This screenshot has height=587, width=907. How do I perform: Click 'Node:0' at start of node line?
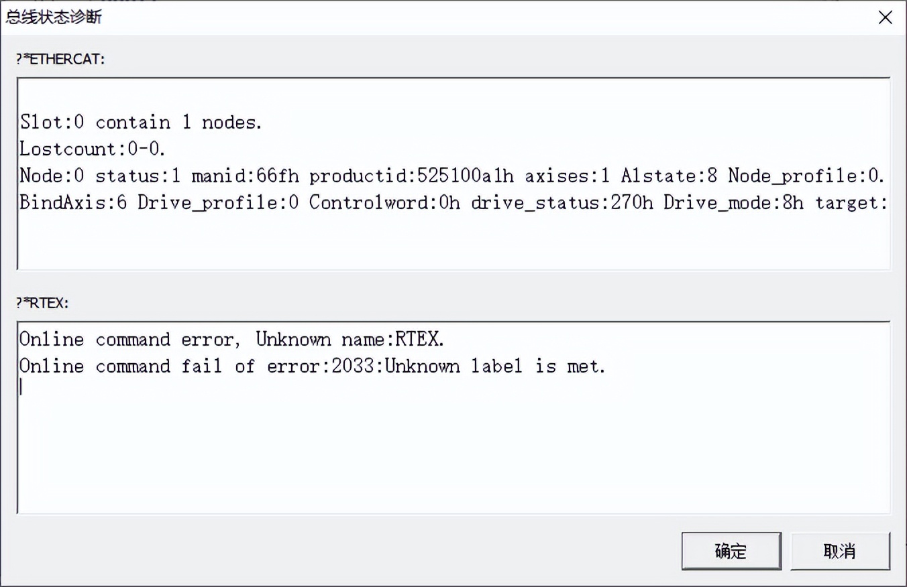point(52,176)
